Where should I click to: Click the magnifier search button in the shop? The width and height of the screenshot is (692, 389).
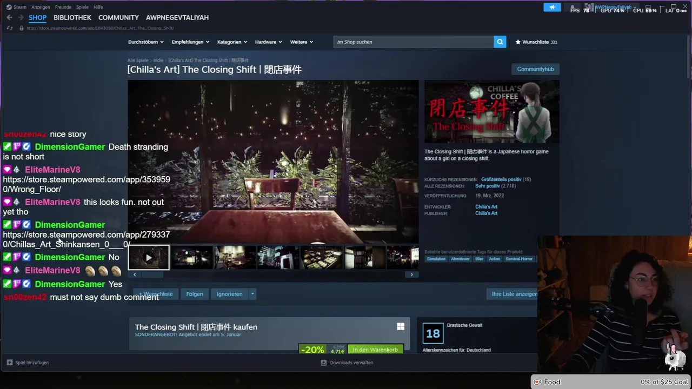500,42
